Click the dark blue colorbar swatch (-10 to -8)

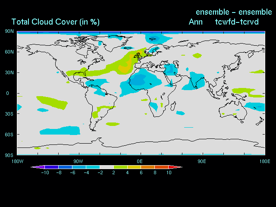coord(51,167)
